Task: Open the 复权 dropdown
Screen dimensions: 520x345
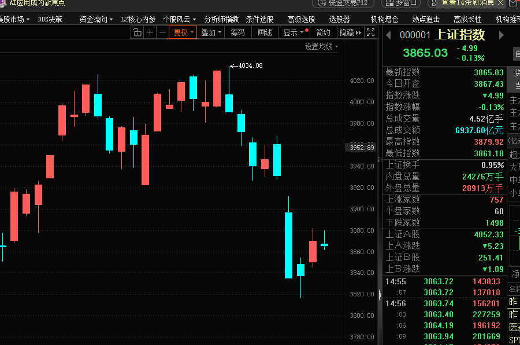Action: pyautogui.click(x=183, y=32)
